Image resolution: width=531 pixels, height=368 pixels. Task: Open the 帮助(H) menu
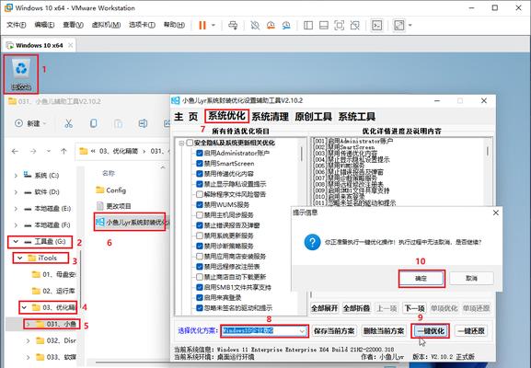pyautogui.click(x=174, y=25)
